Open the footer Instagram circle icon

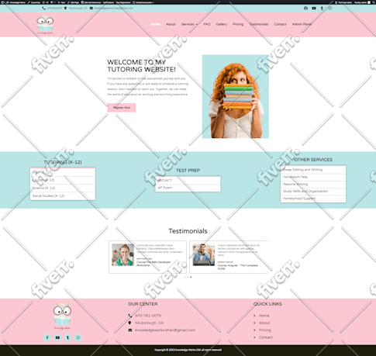[78, 337]
